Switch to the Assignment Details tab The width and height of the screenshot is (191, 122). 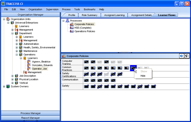click(141, 15)
